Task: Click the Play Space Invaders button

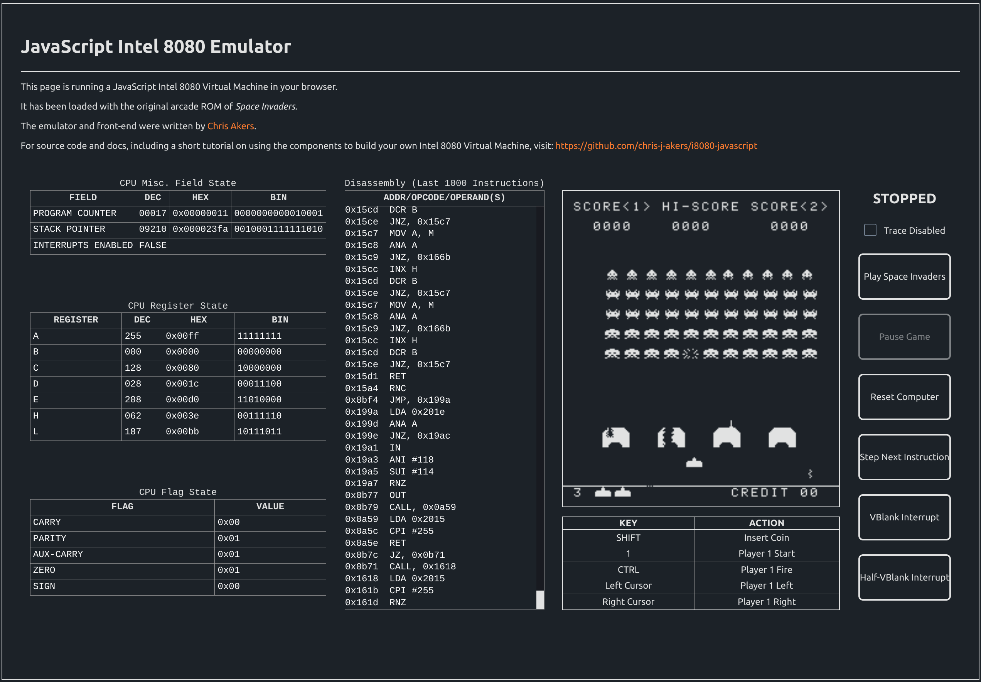Action: [904, 277]
